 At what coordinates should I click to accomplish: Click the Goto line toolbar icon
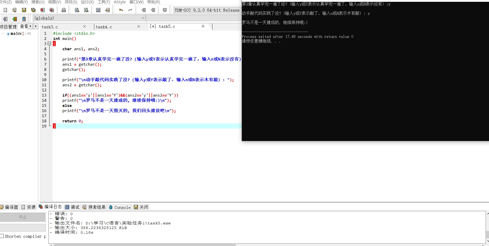[108, 10]
